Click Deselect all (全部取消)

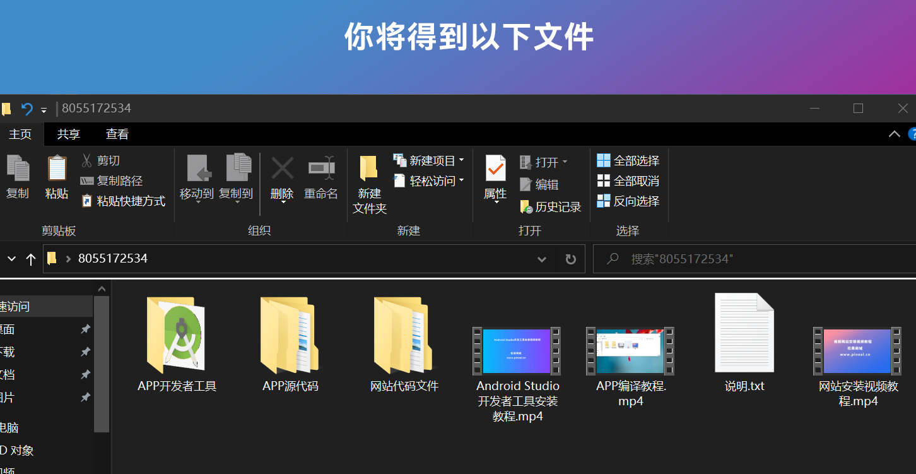628,181
